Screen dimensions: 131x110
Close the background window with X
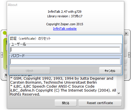[126, 33]
